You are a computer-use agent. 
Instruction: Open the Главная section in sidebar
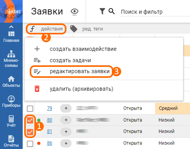coord(11,36)
